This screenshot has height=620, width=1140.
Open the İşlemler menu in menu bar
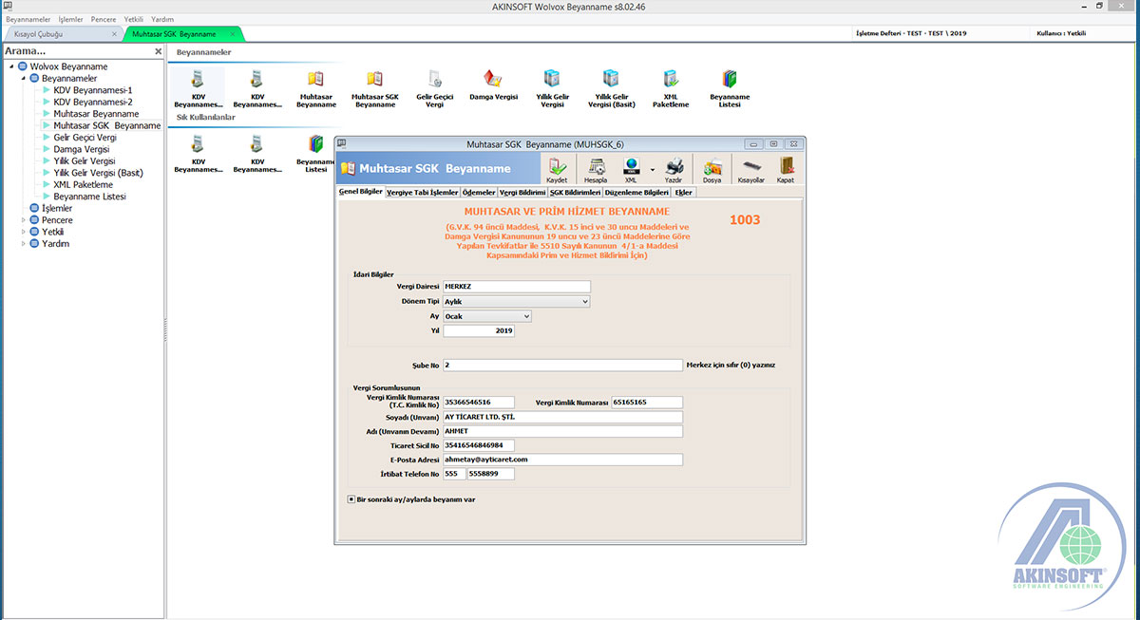[x=70, y=19]
